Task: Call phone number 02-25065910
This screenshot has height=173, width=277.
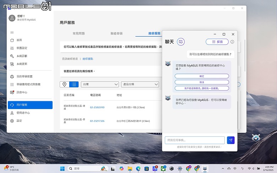Action: click(x=97, y=107)
